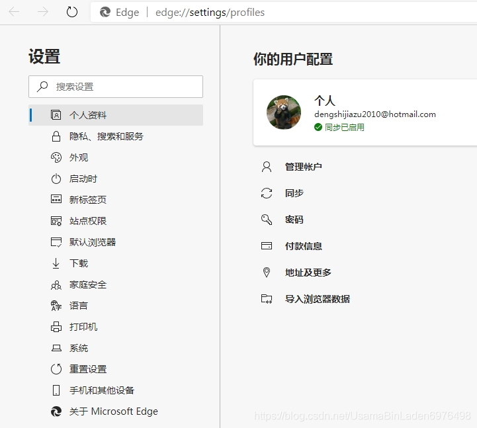Click the location pin icon
The width and height of the screenshot is (477, 428).
(x=267, y=273)
